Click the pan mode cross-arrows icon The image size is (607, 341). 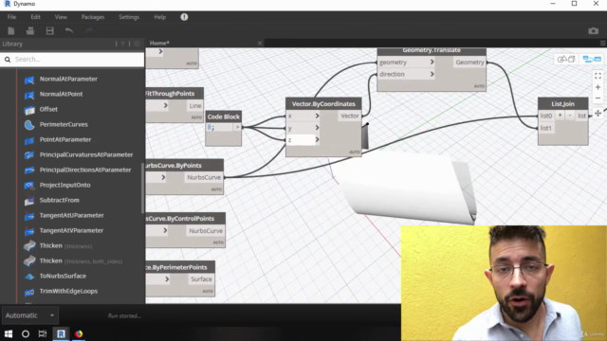(x=598, y=114)
